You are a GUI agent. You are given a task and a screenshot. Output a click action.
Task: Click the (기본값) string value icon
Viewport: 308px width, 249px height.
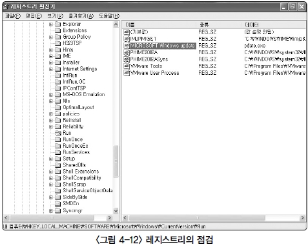click(127, 32)
